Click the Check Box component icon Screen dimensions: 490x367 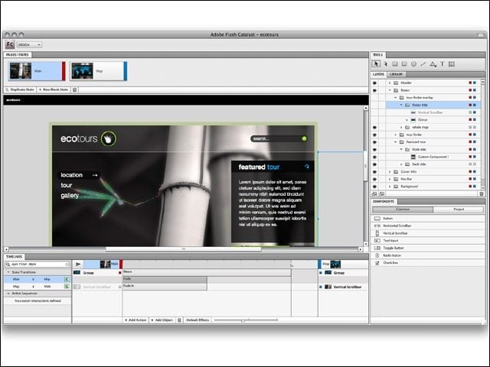377,263
